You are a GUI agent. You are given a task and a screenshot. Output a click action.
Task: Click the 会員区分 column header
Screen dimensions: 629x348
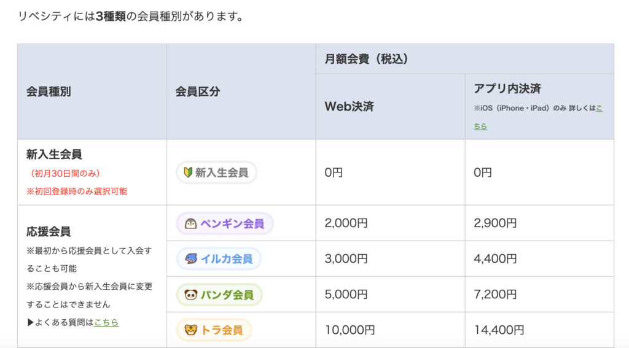click(198, 91)
